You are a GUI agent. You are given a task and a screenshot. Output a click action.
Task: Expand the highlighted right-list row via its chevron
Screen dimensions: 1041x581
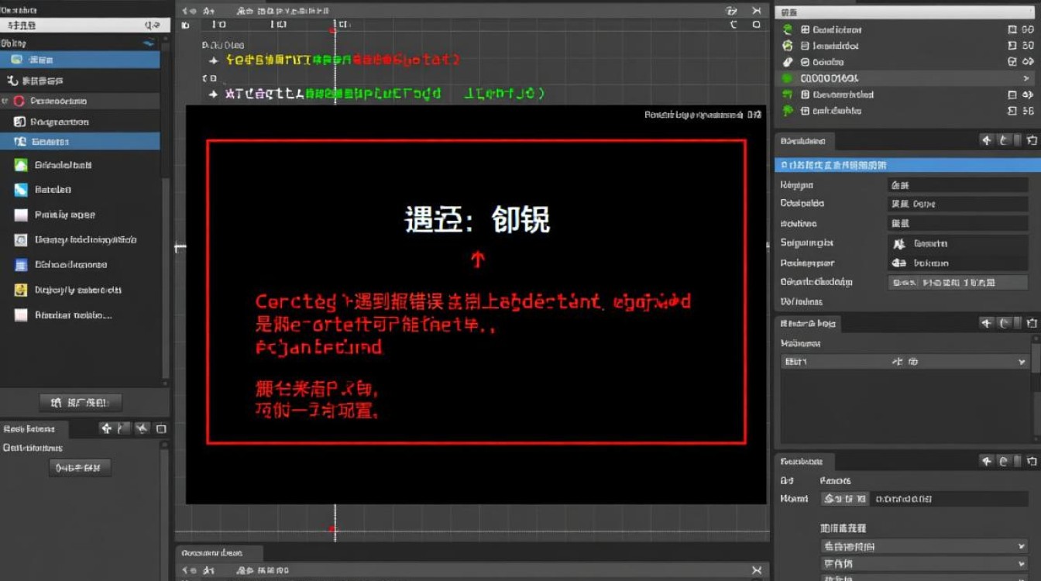tap(1027, 78)
